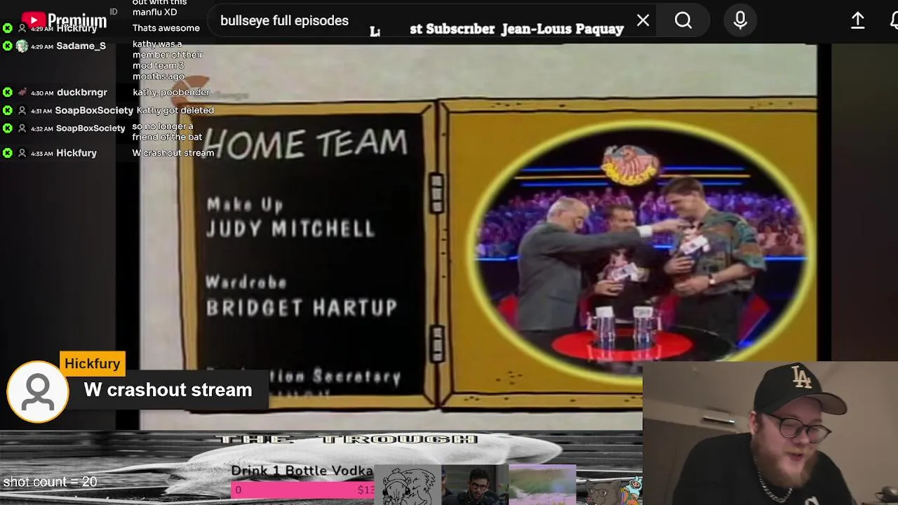Click the 'JUDY MITCHELL' credit name

coord(290,229)
